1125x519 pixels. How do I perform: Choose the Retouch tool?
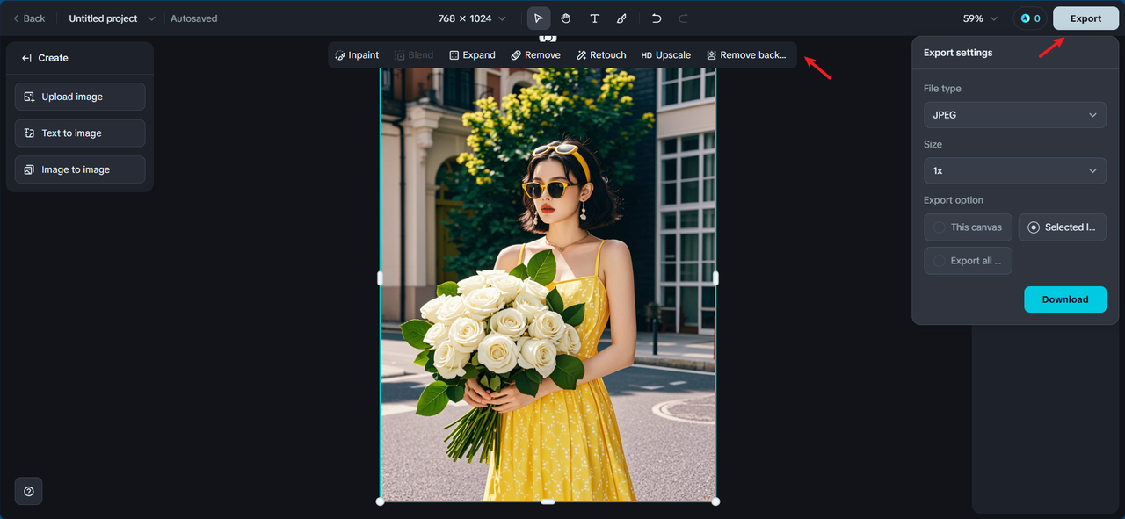[x=601, y=55]
